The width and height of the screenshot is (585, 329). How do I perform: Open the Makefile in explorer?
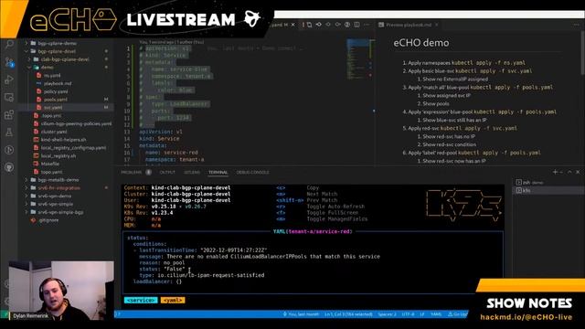pos(66,164)
